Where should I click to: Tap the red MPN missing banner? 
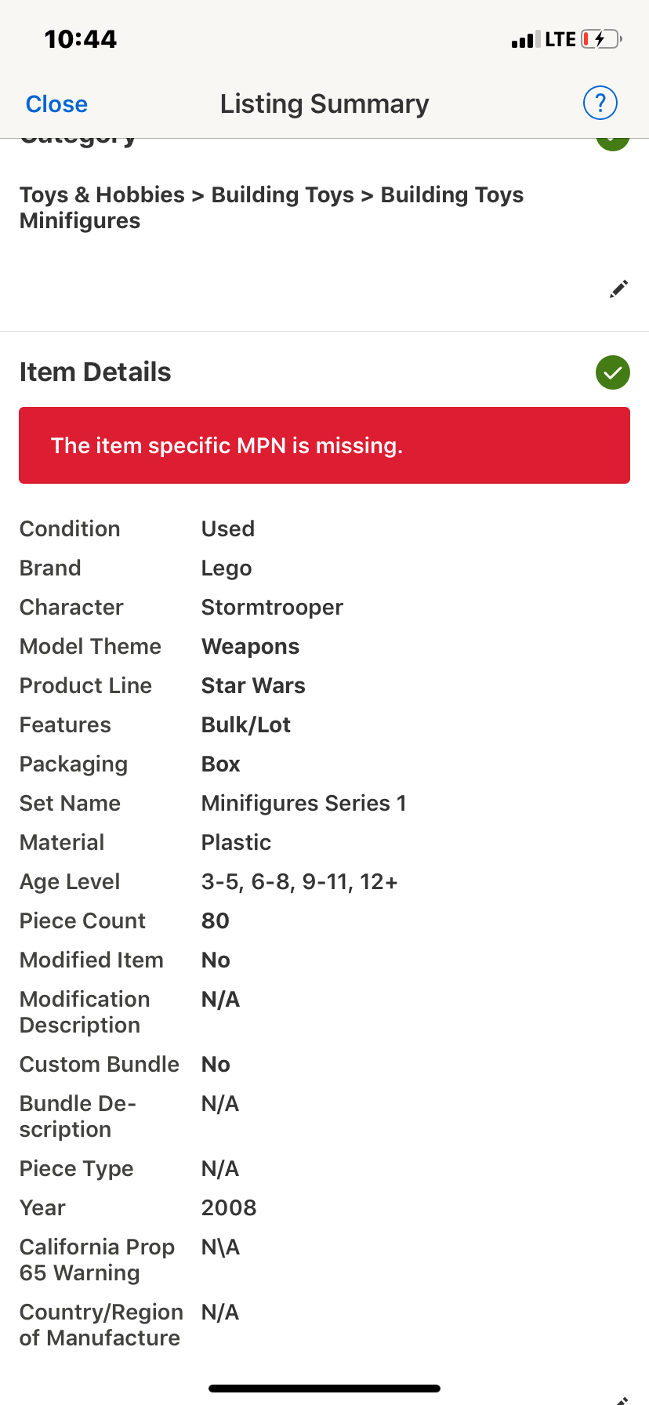(324, 445)
